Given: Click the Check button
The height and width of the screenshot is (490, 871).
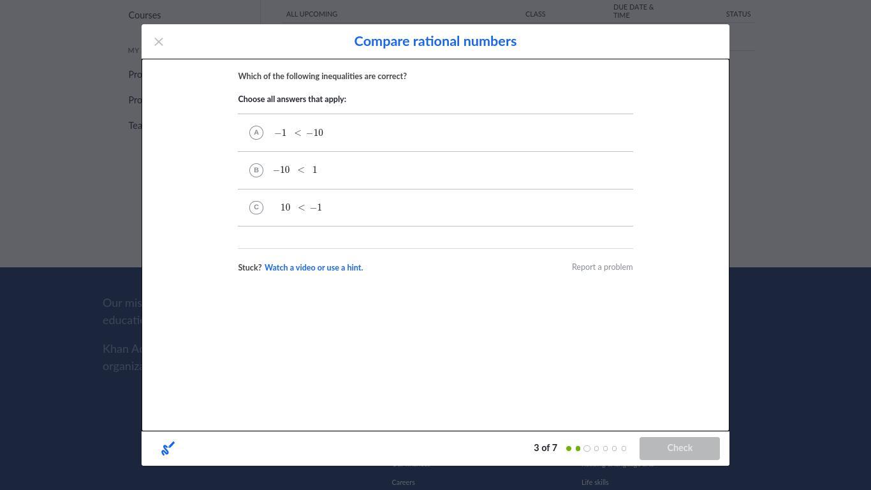Looking at the screenshot, I should 680,449.
